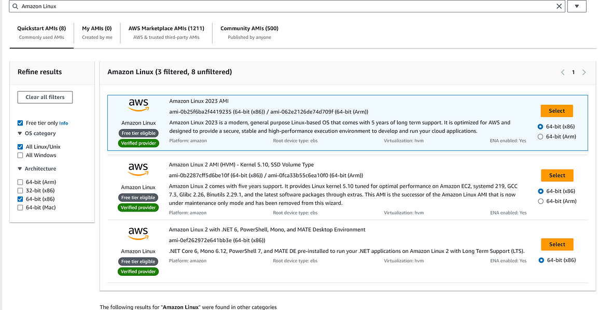Choose 64-bit (Arm) for Amazon Linux 2 Kernel 5.10

point(540,201)
